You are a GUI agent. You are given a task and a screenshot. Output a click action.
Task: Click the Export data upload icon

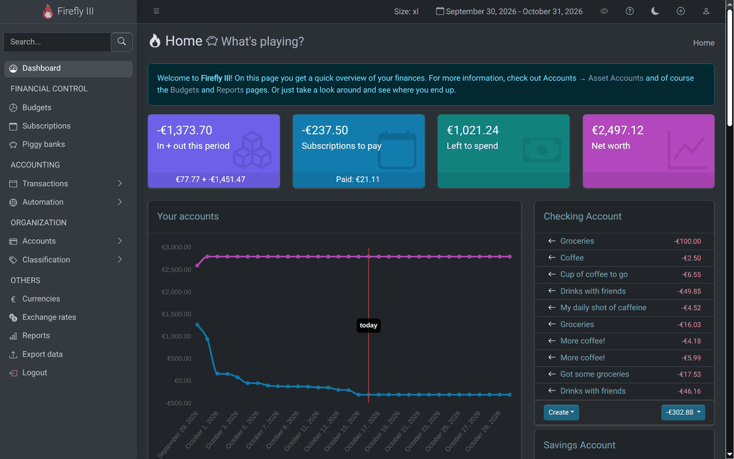tap(13, 354)
